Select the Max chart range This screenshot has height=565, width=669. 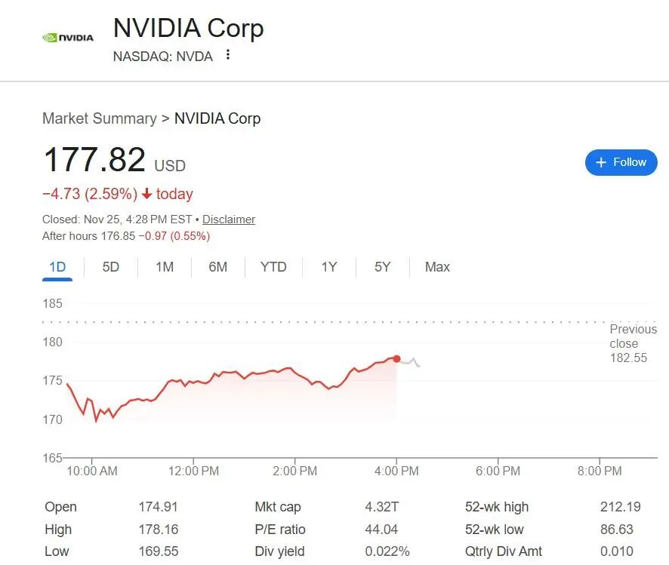437,267
